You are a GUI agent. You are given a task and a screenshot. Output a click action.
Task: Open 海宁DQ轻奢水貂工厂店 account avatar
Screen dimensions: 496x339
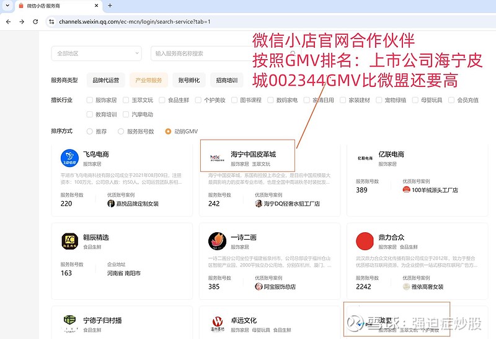tap(259, 204)
